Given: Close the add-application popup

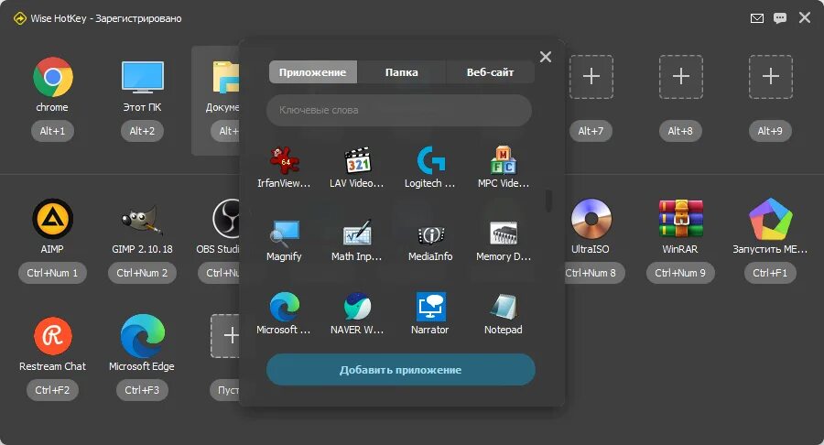Looking at the screenshot, I should tap(546, 57).
